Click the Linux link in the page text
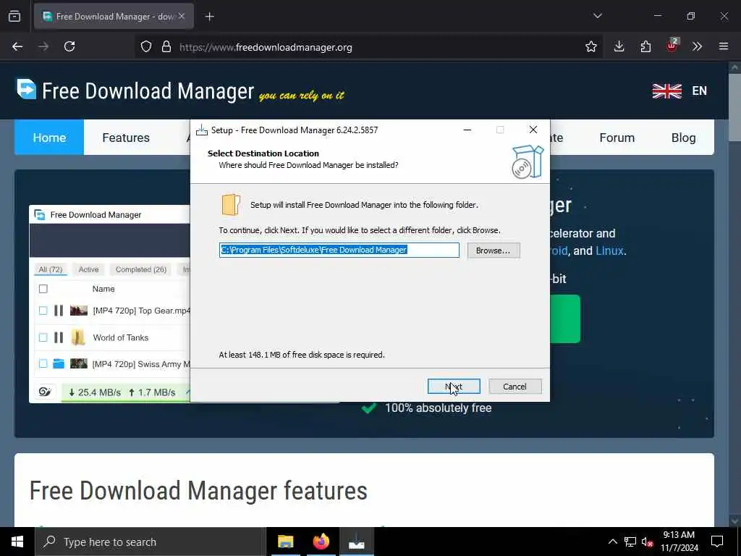 click(609, 250)
